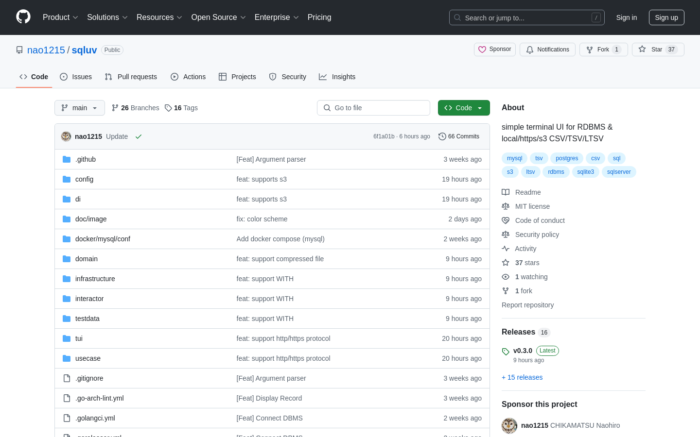This screenshot has width=700, height=437.
Task: Click the green check status icon
Action: tap(139, 136)
